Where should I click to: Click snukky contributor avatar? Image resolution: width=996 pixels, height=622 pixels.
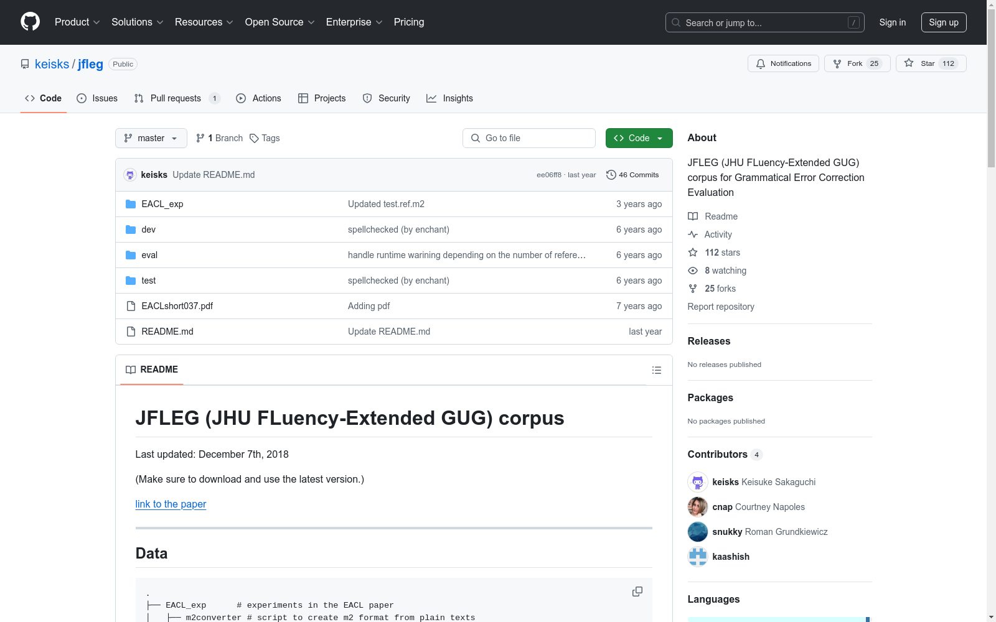tap(698, 532)
